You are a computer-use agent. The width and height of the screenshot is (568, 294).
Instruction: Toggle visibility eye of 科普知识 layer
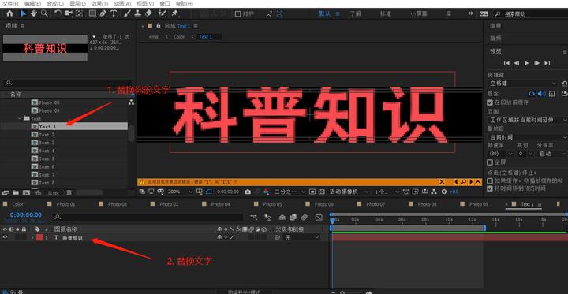point(5,237)
